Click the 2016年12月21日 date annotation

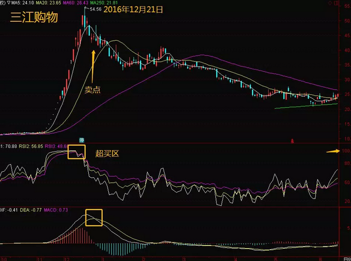pyautogui.click(x=133, y=10)
